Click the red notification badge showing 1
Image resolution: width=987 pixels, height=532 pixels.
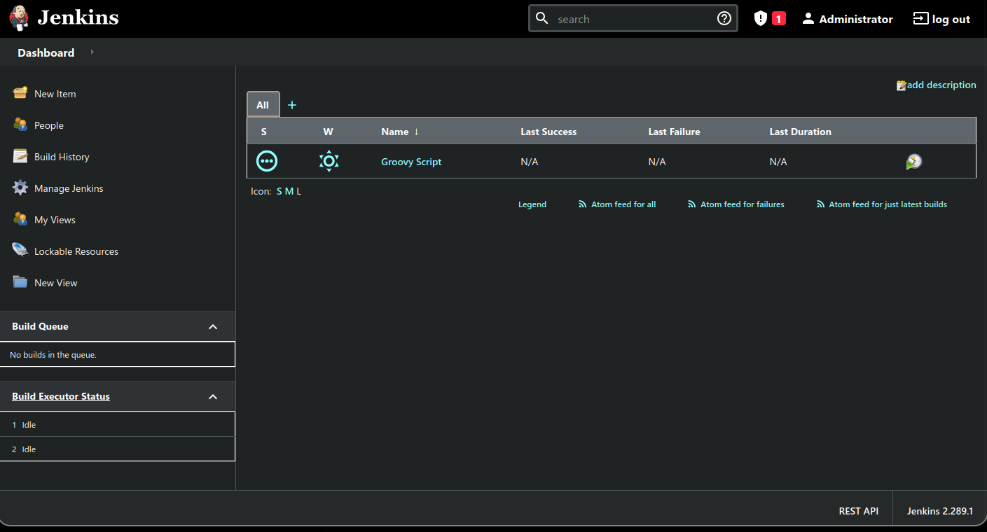(x=778, y=19)
